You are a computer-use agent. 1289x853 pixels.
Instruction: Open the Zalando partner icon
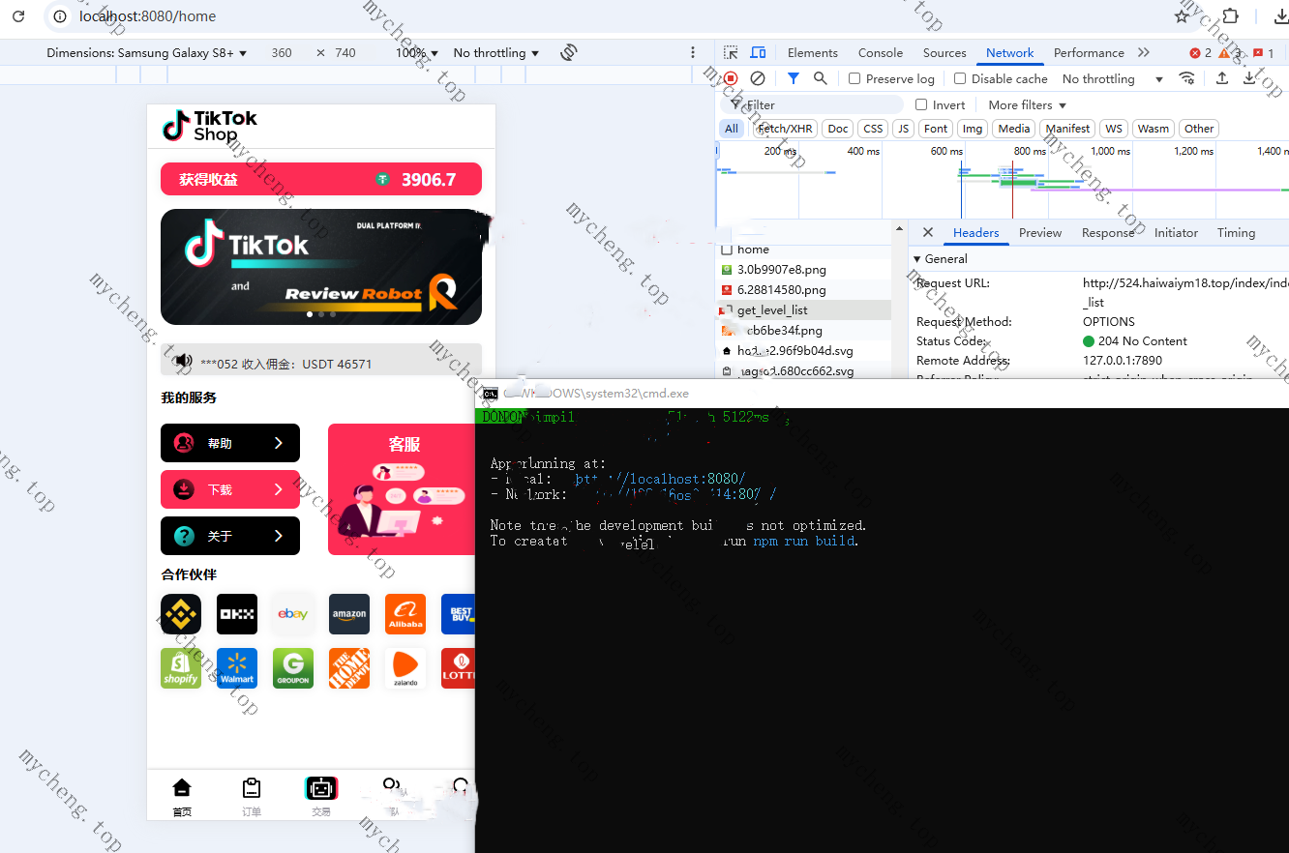(x=405, y=668)
